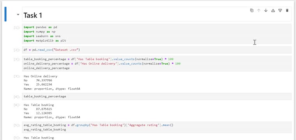Click the [1]: execution prompt
Viewport: 296px width, 140px height.
tap(17, 28)
